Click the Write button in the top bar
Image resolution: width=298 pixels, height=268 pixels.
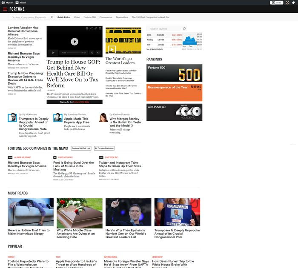coord(277,3)
